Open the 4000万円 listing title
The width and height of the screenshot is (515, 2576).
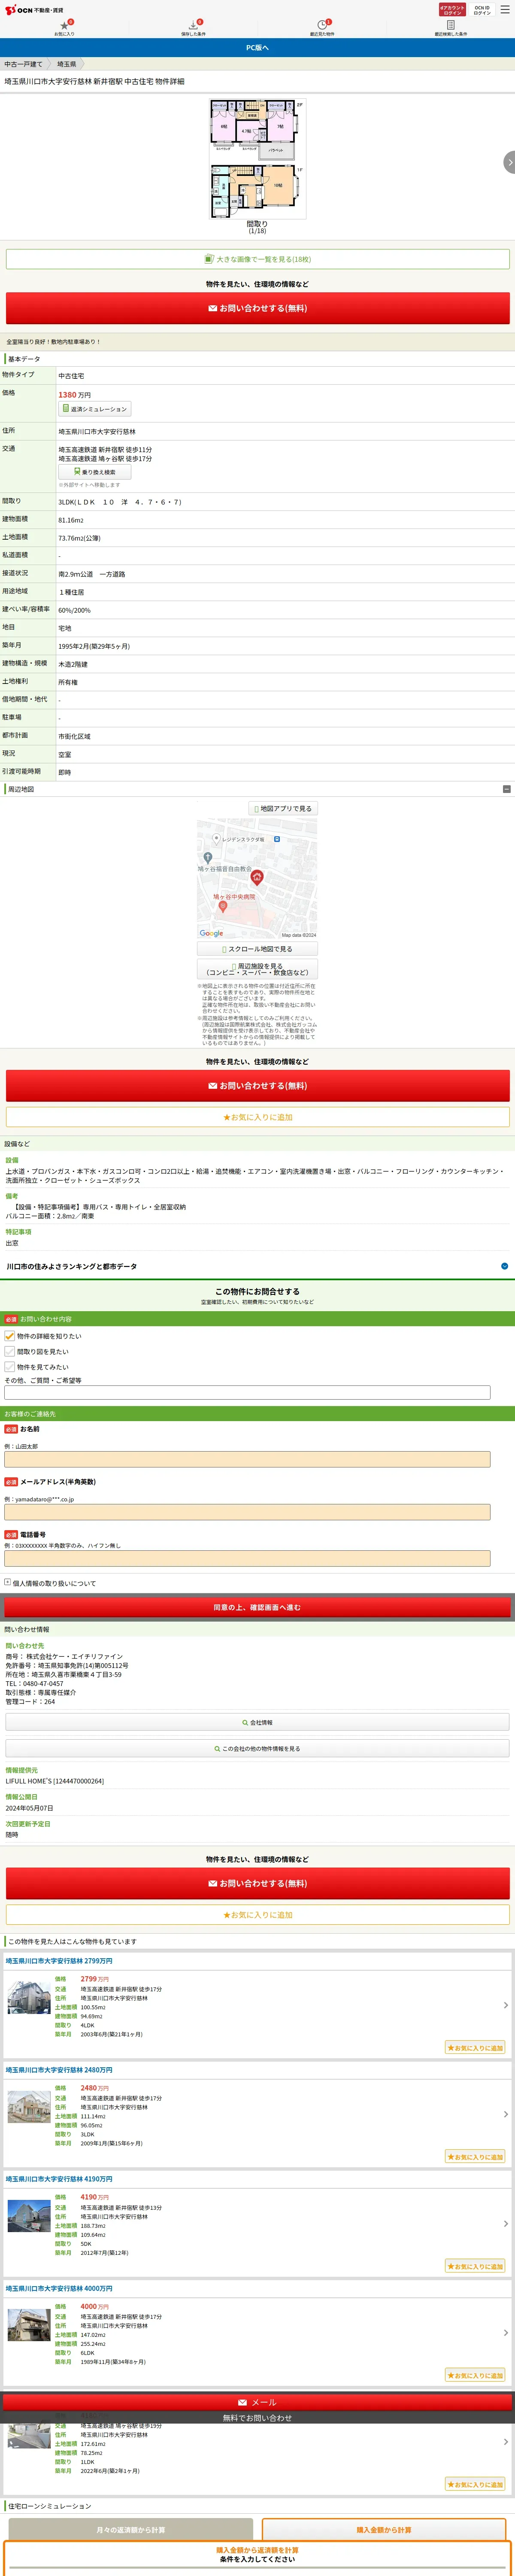click(x=59, y=2288)
